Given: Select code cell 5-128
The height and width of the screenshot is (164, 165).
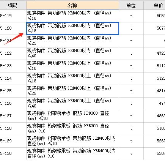Looking at the screenshot, I should pyautogui.click(x=13, y=129).
